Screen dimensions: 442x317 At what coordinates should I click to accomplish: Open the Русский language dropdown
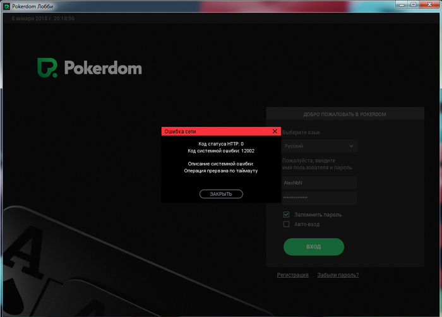pyautogui.click(x=320, y=146)
